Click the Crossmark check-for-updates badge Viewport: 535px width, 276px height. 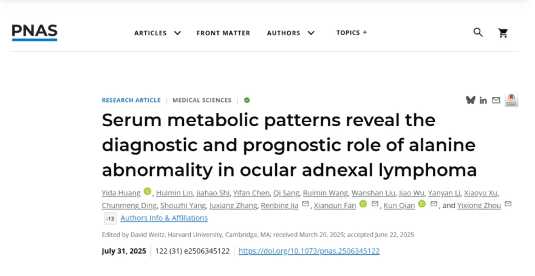(511, 100)
